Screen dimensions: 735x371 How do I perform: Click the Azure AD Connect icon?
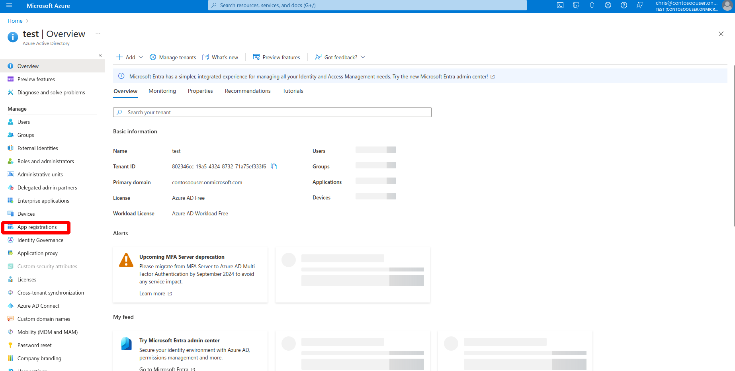point(11,306)
